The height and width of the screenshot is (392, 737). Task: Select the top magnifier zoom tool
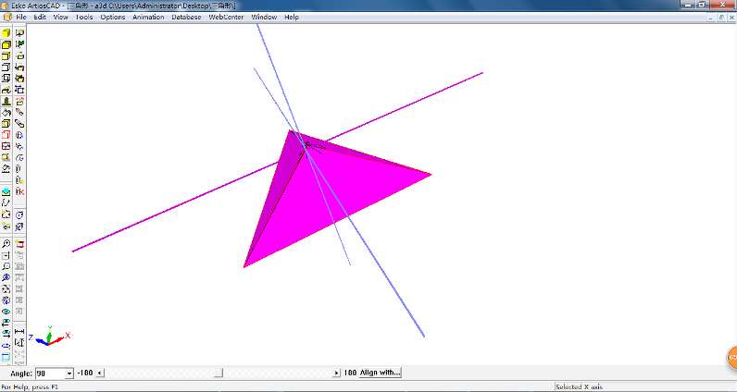point(6,244)
